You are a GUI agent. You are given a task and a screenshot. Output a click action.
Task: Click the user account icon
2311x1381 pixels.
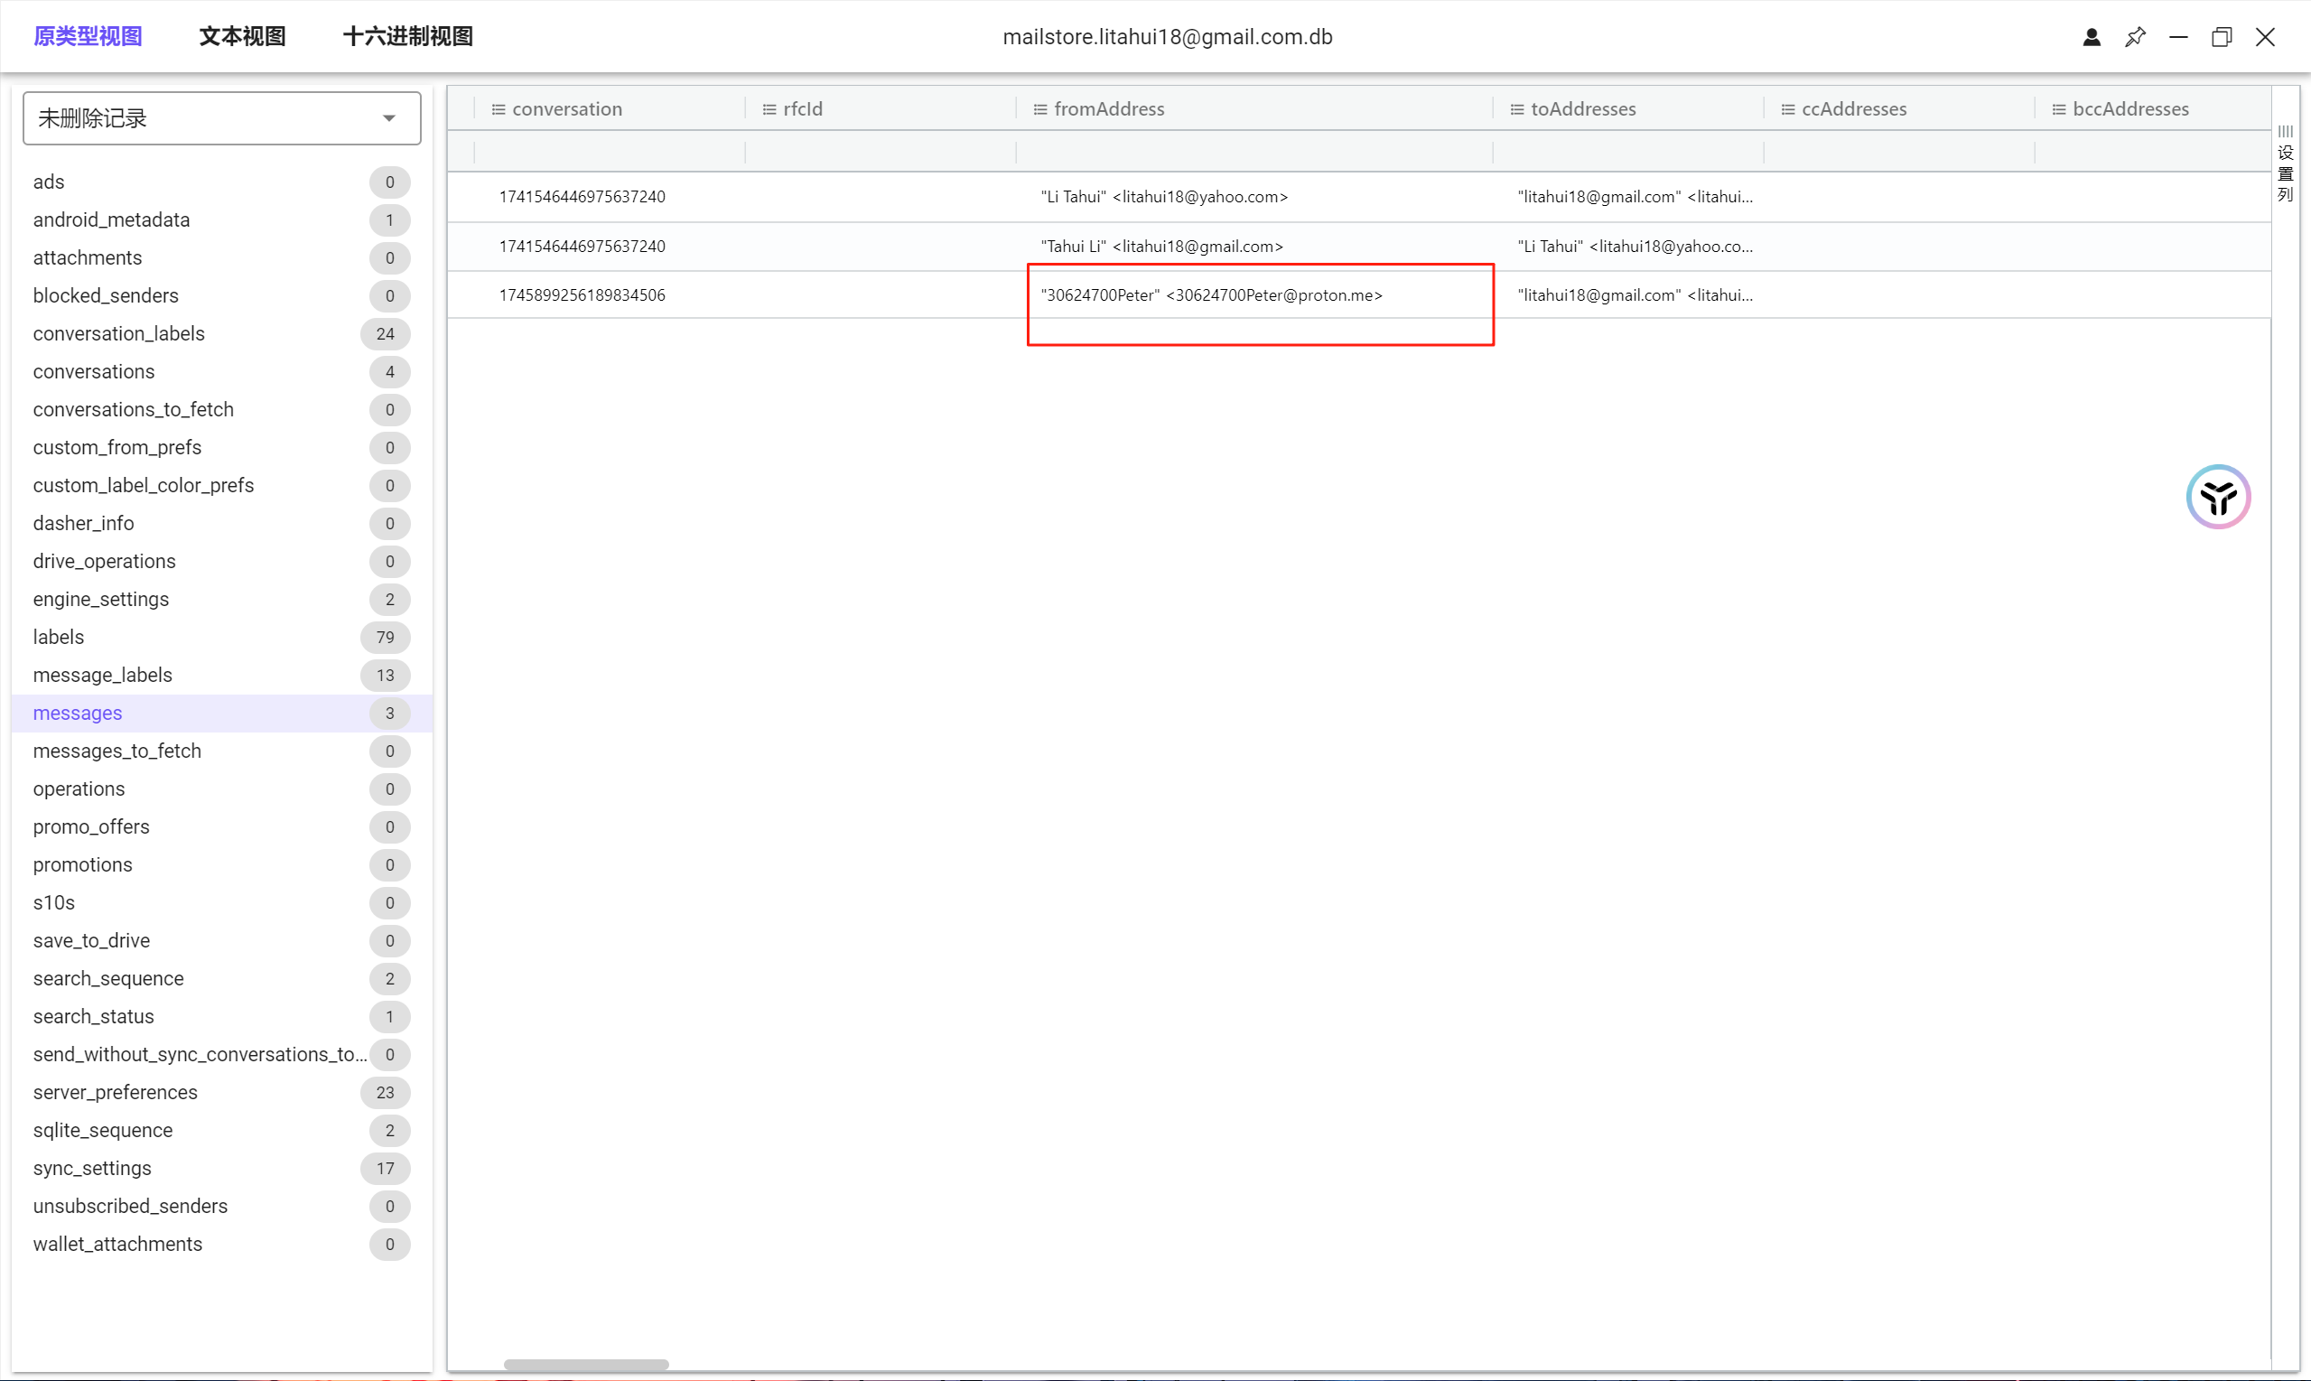pos(2091,37)
